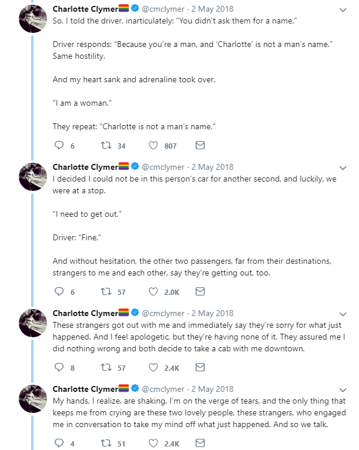This screenshot has height=450, width=359.
Task: Open the chevron menu on the "These strangers" tweet
Action: [x=343, y=314]
